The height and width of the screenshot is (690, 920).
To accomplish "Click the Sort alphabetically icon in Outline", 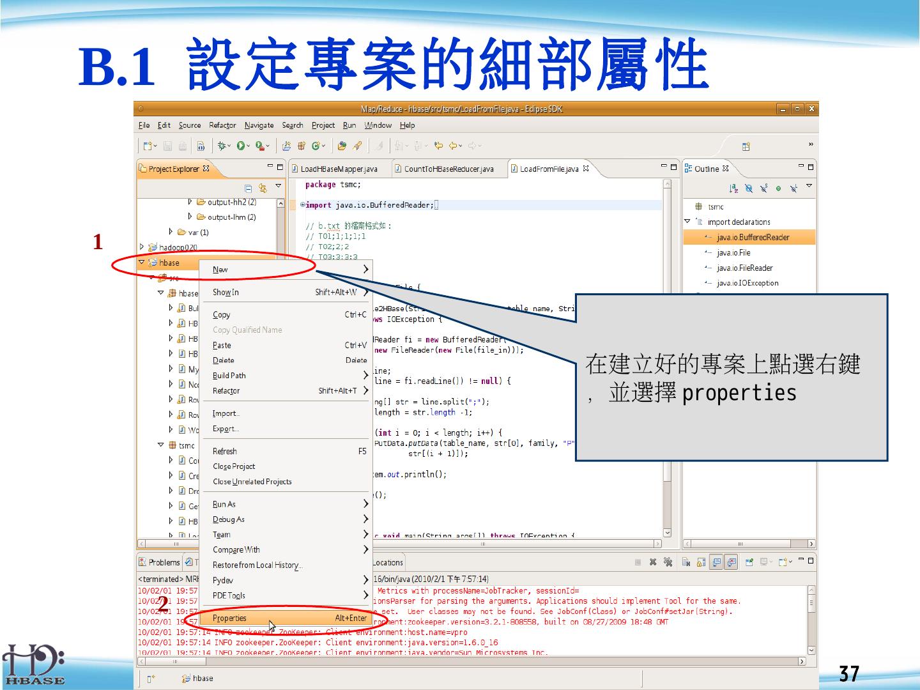I will point(733,188).
